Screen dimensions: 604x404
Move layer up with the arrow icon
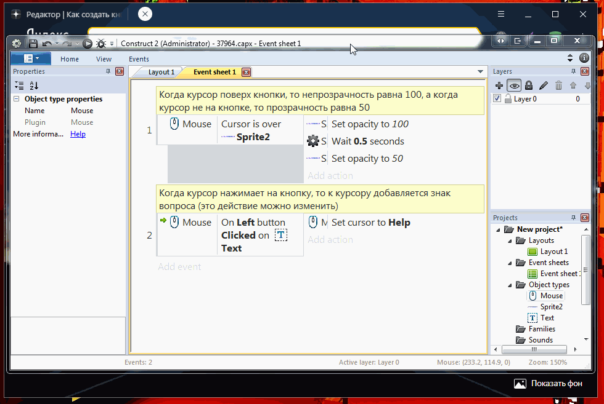click(x=573, y=85)
